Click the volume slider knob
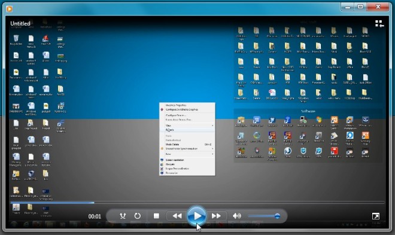This screenshot has height=235, width=395. tap(277, 216)
